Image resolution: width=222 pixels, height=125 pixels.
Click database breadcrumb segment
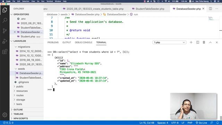point(52,15)
